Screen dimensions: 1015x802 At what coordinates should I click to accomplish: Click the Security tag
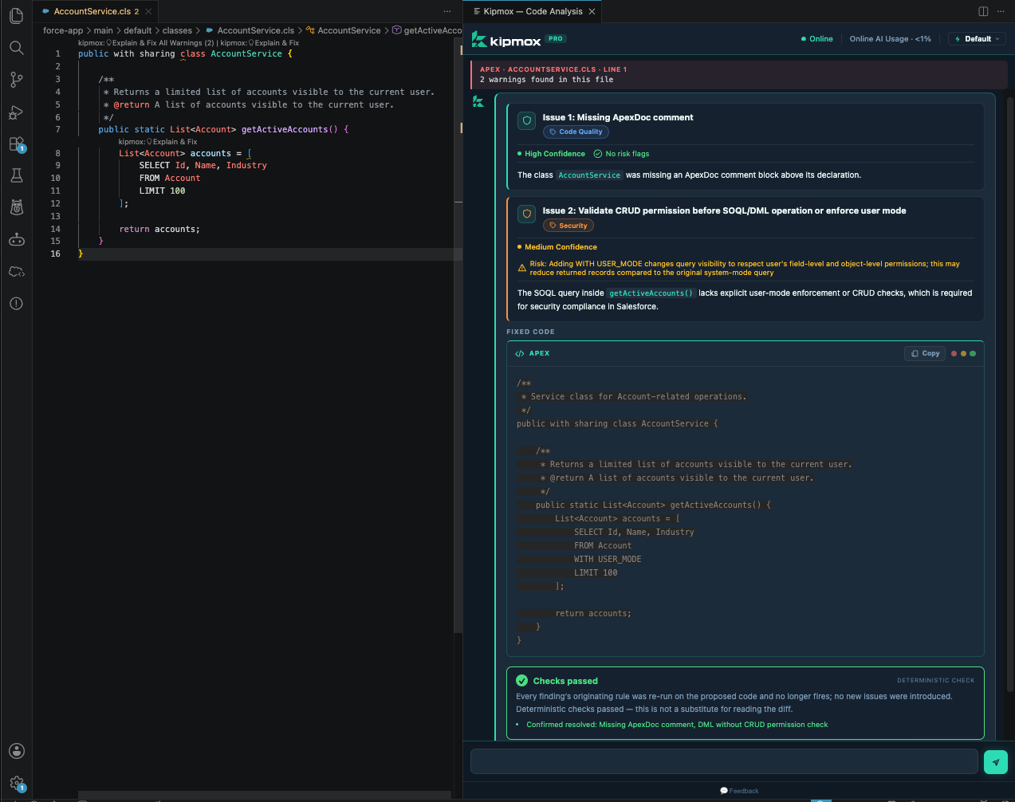[x=568, y=226]
